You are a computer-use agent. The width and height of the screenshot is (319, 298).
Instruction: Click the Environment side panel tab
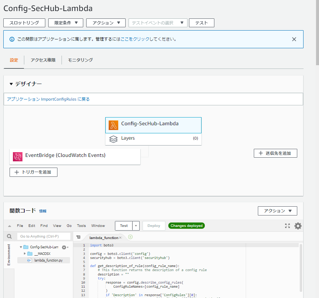[9, 255]
